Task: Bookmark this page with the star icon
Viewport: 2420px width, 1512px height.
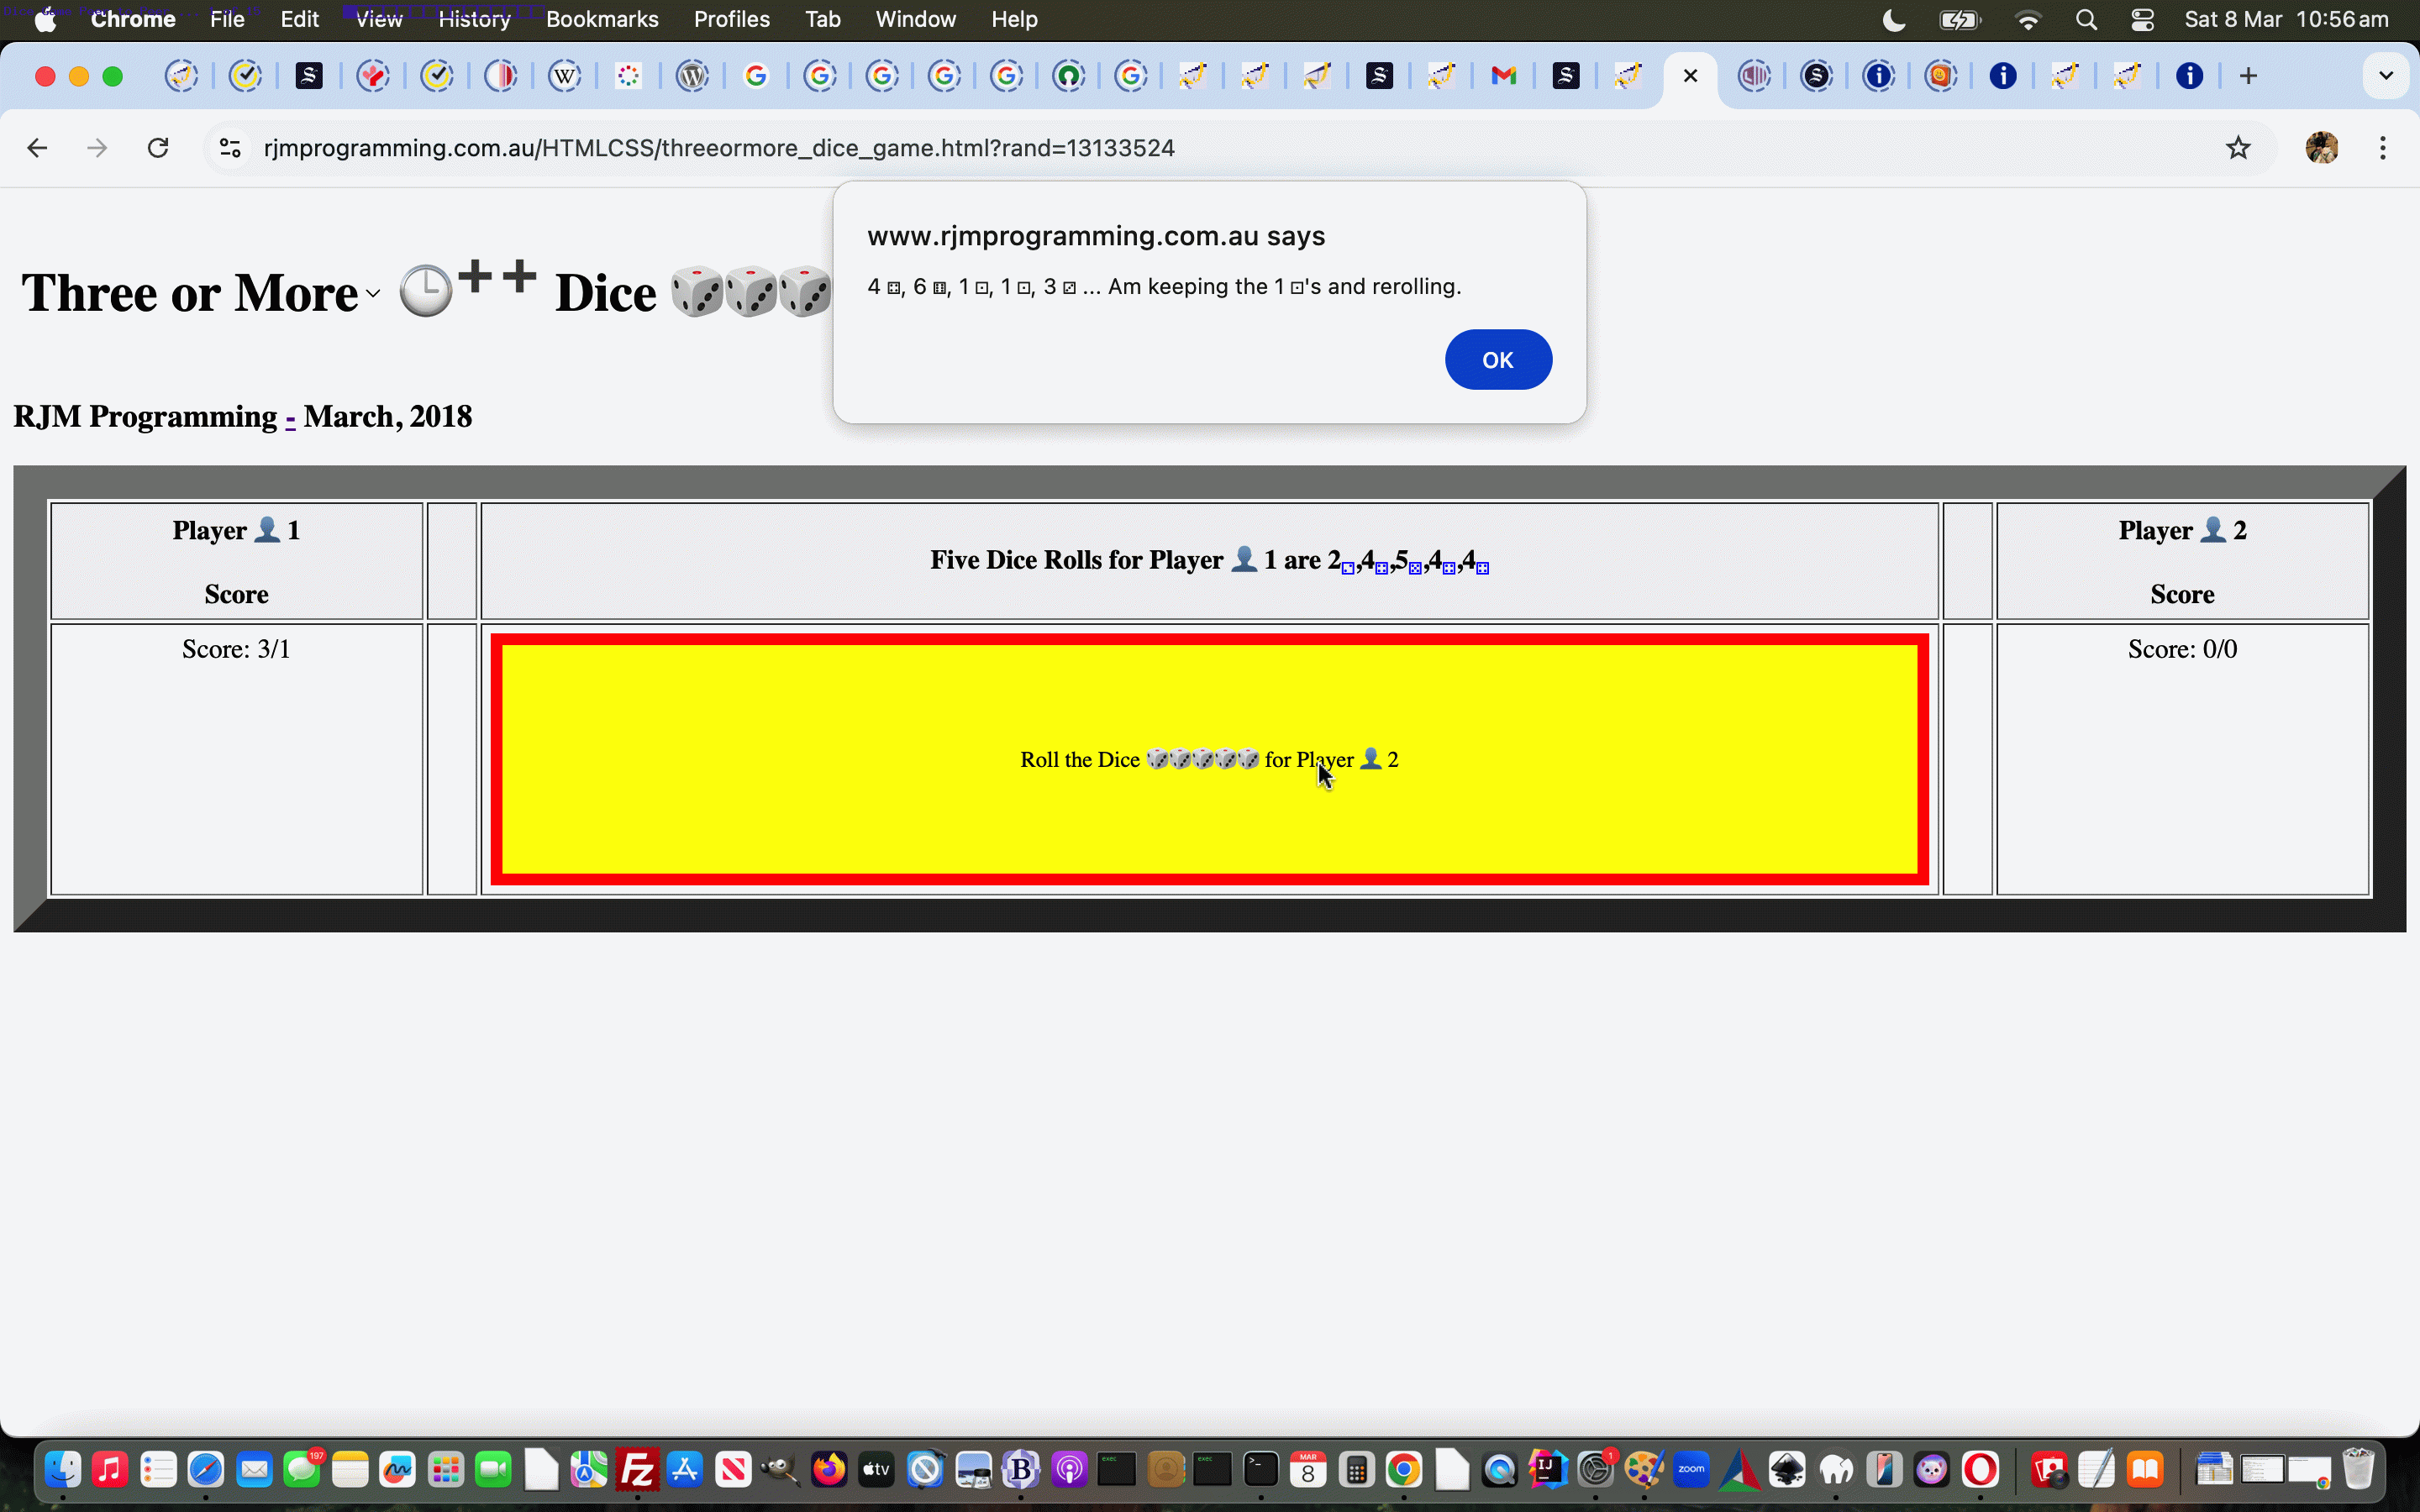Action: coord(2237,148)
